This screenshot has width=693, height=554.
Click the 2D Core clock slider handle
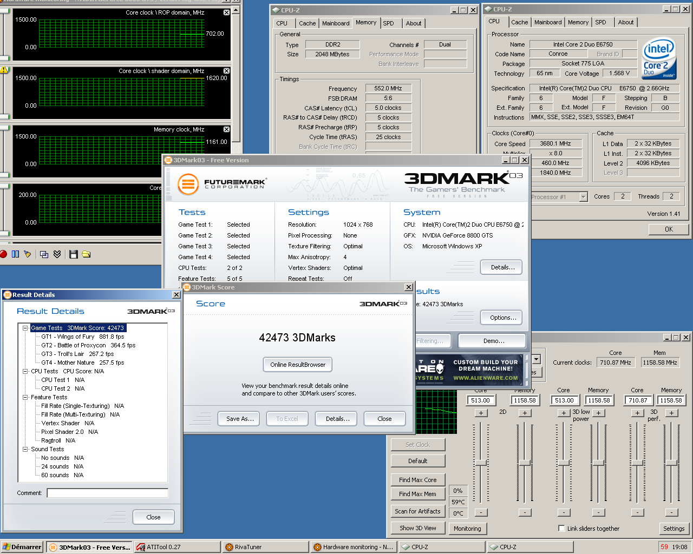tap(481, 463)
